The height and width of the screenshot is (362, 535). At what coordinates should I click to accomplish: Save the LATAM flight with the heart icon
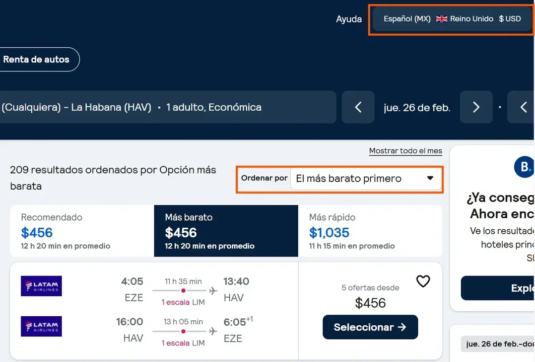pos(423,282)
